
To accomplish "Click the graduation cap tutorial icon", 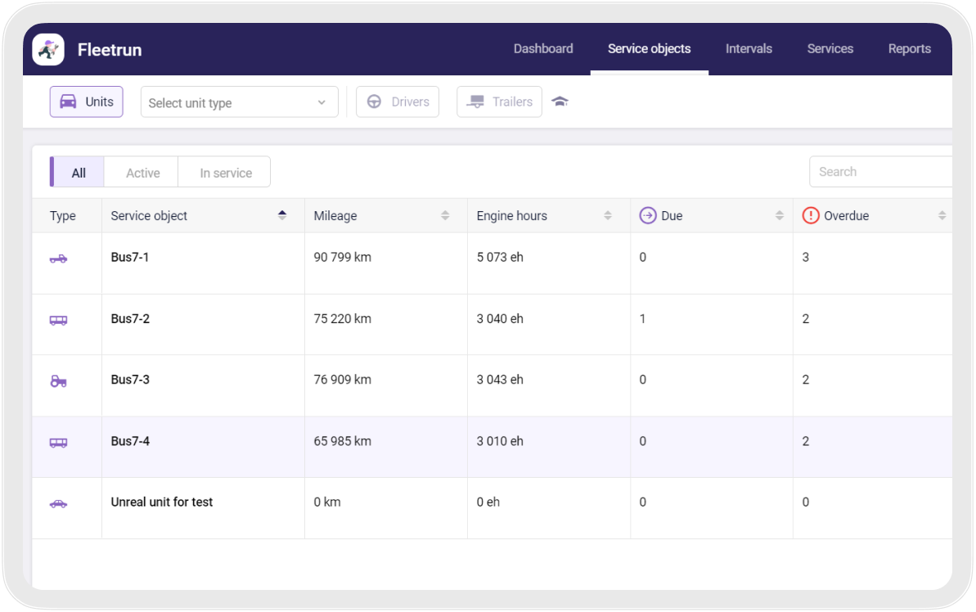I will click(x=560, y=101).
